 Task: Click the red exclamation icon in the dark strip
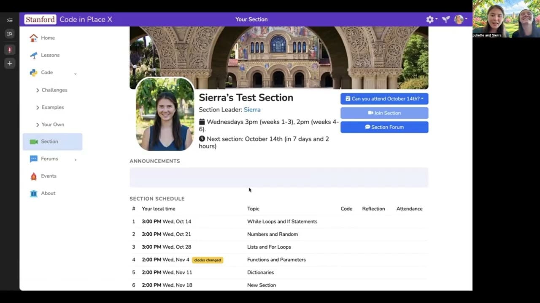click(x=10, y=50)
